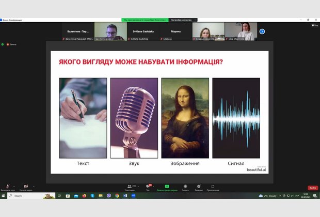This screenshot has height=217, width=320.
Task: Open the Reactions menu
Action: (x=199, y=187)
